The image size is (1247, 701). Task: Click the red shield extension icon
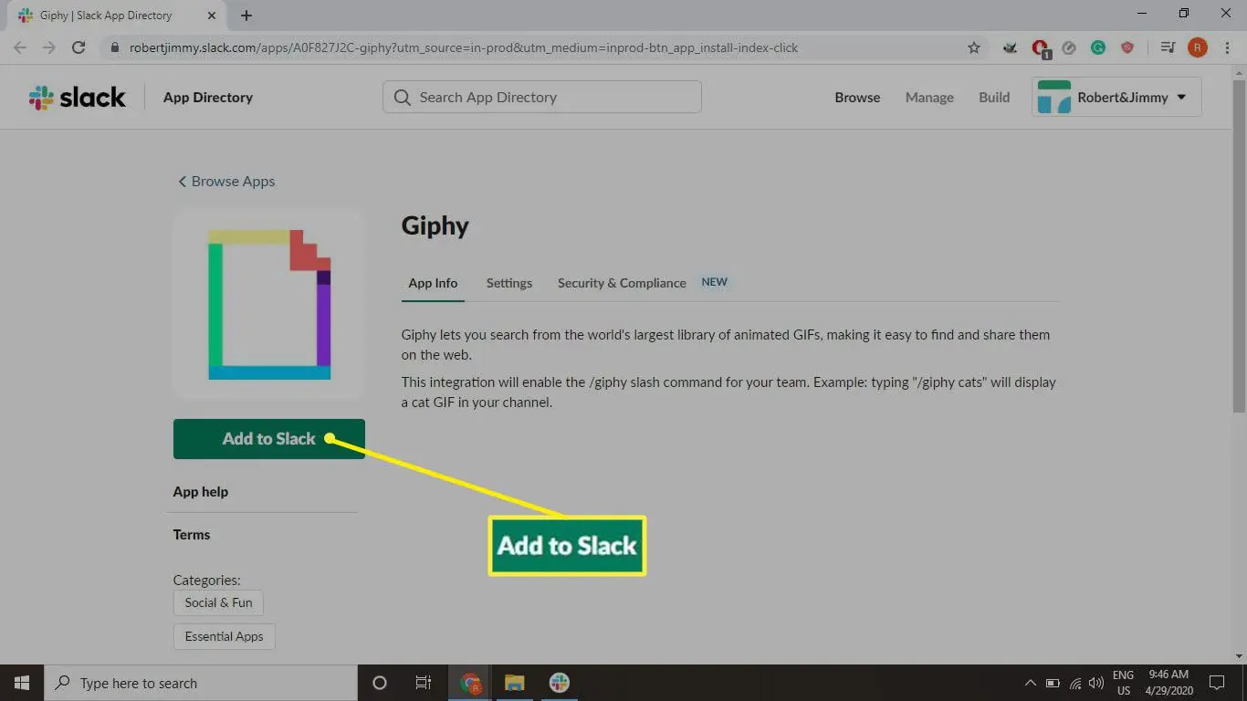[1127, 47]
